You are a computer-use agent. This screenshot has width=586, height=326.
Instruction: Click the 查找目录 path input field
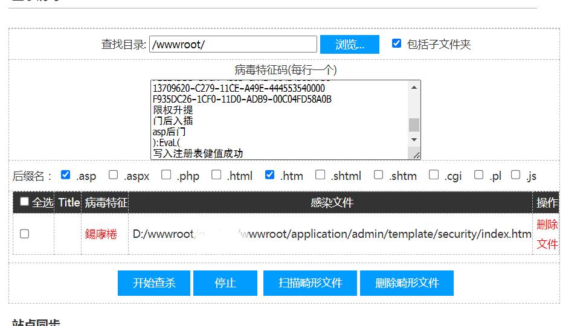click(233, 45)
